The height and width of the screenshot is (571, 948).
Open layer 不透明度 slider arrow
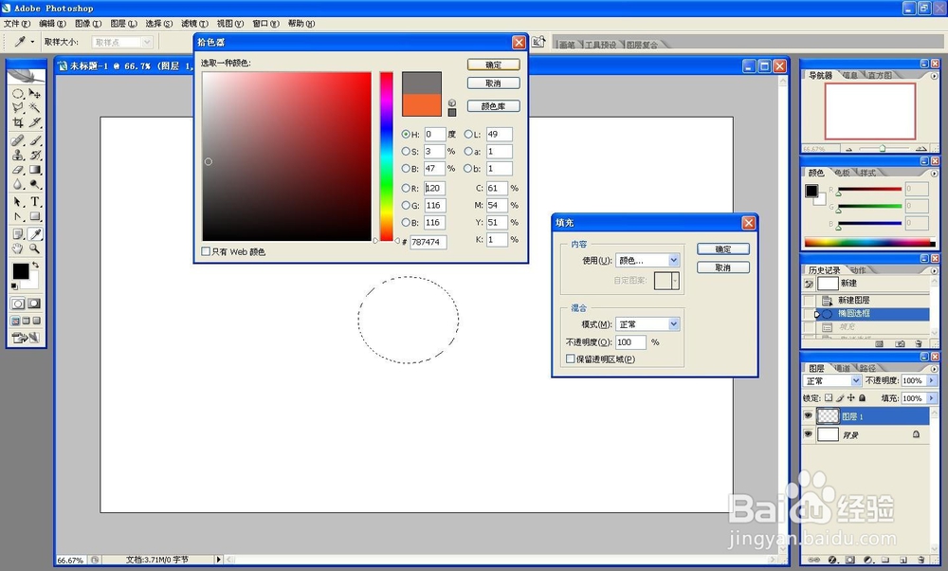(932, 380)
